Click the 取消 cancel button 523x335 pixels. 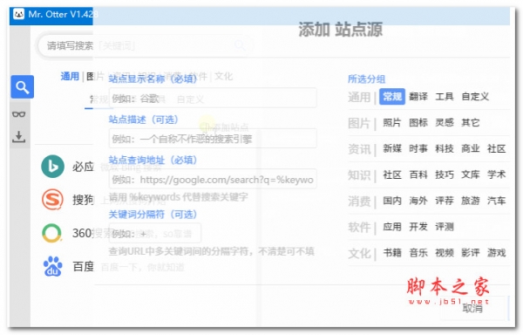[472, 308]
